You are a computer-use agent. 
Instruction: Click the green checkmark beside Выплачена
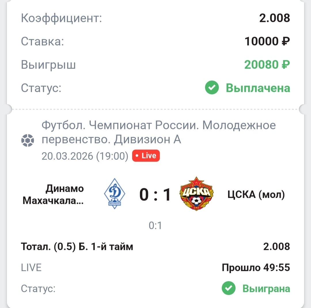point(212,88)
